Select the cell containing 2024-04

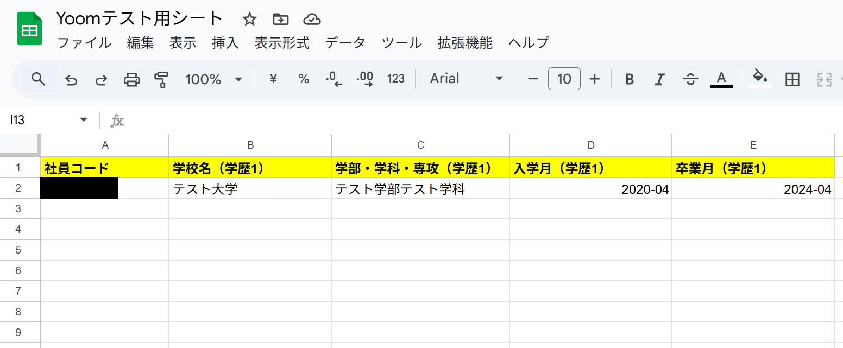[x=753, y=188]
